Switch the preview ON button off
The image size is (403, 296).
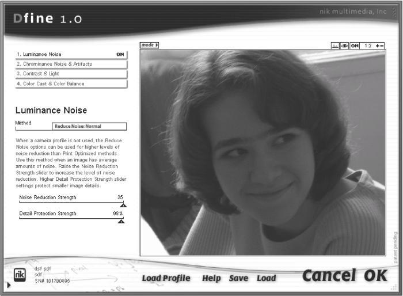click(355, 45)
